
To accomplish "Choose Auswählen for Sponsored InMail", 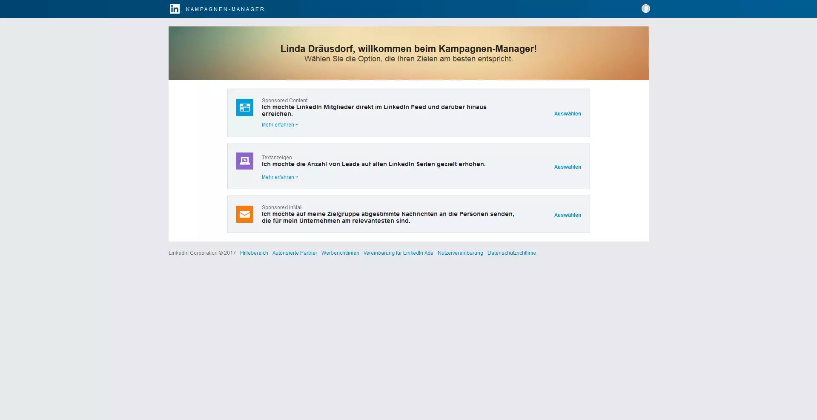I will click(567, 215).
